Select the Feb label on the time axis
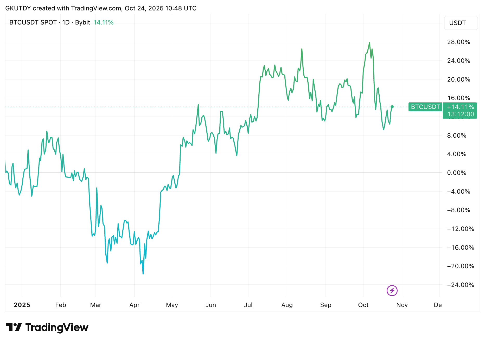 pos(61,305)
